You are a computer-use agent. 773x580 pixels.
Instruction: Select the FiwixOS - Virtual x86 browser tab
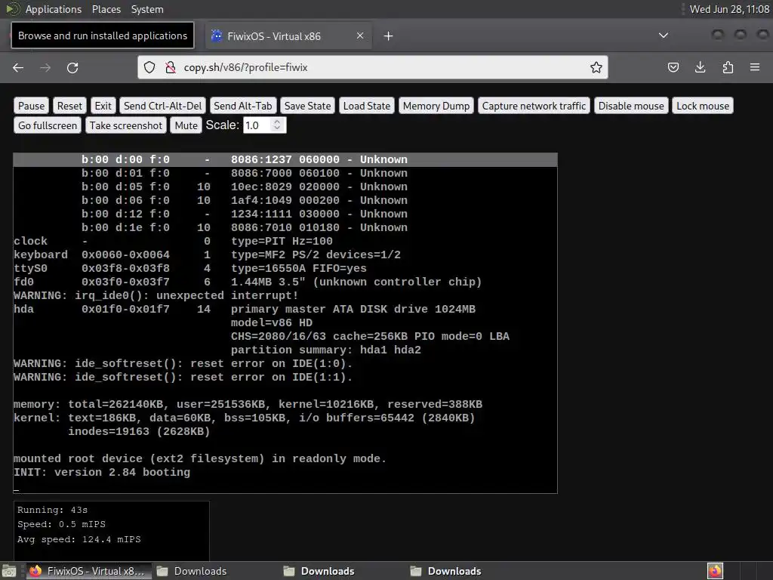(x=289, y=36)
